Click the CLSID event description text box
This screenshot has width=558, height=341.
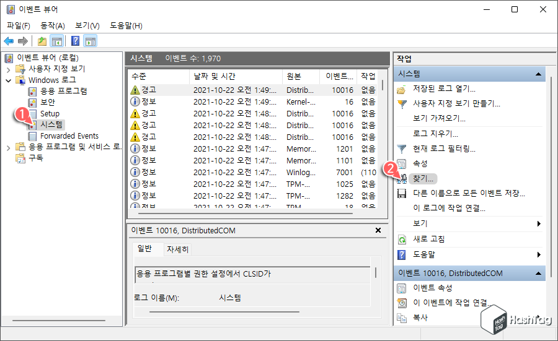[x=253, y=275]
